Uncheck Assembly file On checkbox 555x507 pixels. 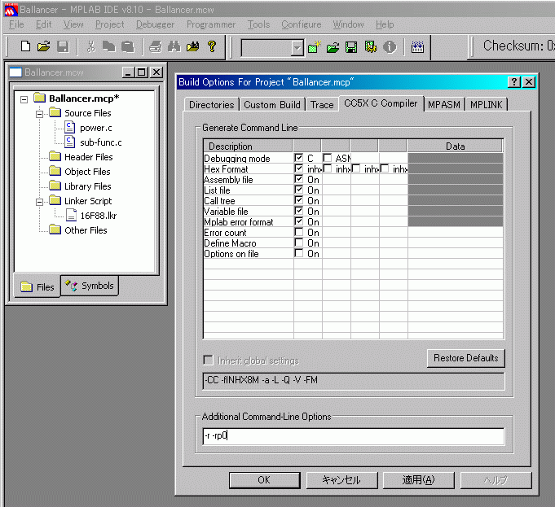pyautogui.click(x=299, y=179)
